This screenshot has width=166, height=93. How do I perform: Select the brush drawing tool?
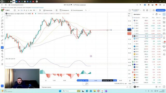click(x=2, y=30)
